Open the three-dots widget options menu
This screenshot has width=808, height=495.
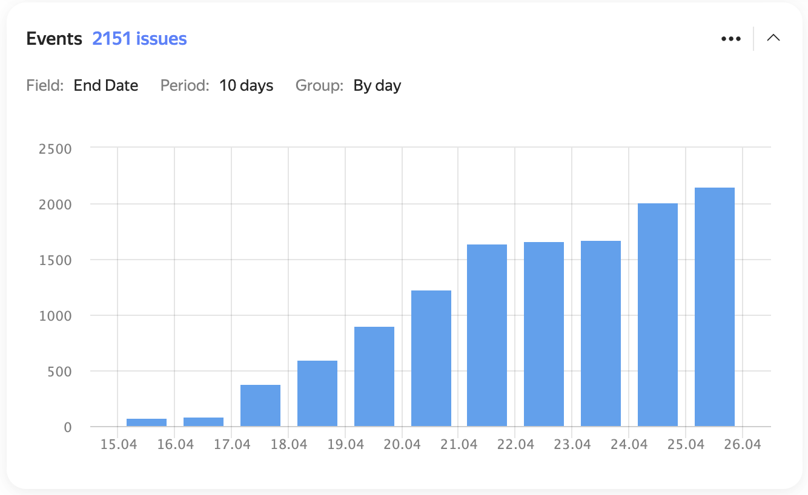[730, 39]
